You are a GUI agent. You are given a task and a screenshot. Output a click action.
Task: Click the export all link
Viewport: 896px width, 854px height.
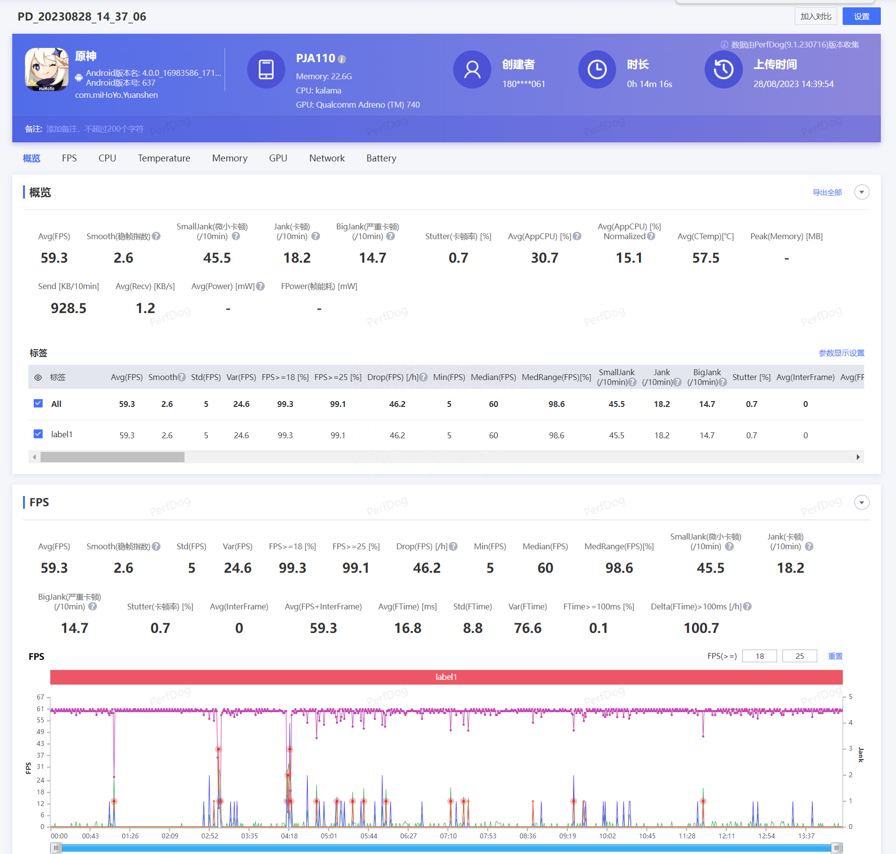pos(827,192)
